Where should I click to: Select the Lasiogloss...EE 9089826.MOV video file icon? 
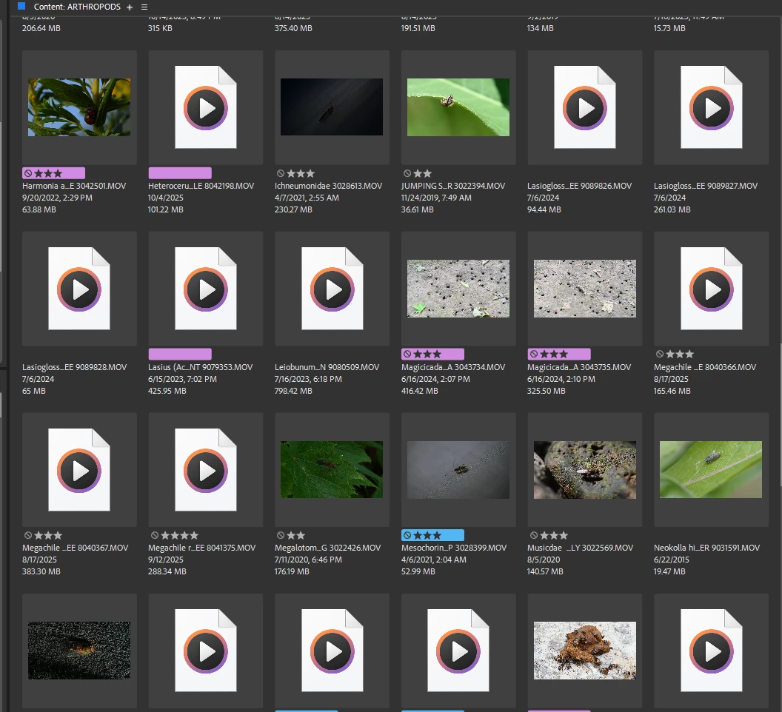click(584, 107)
